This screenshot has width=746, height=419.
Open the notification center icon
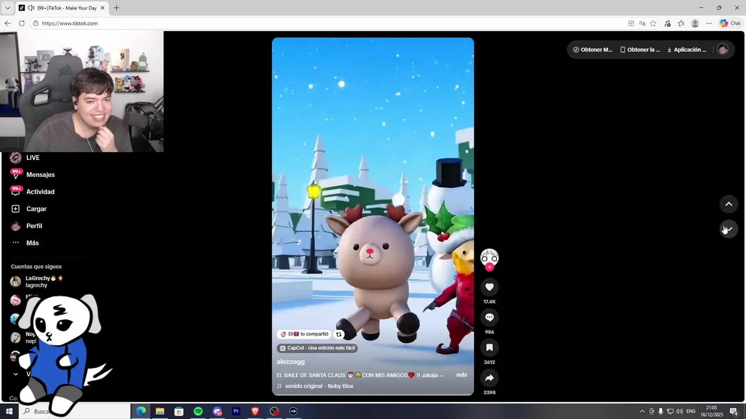pyautogui.click(x=734, y=411)
